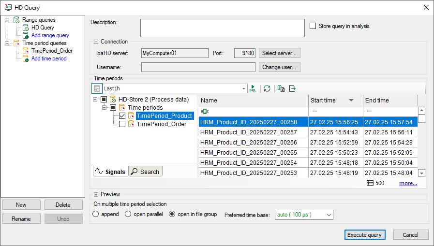
Task: Enable Store query in analysis checkbox
Action: [313, 26]
